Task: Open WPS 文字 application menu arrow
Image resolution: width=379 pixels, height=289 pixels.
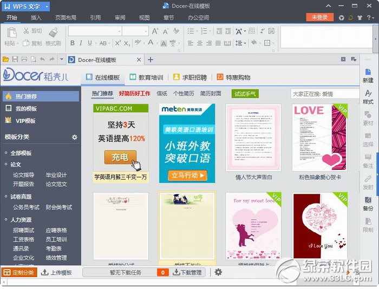Action: tap(47, 6)
